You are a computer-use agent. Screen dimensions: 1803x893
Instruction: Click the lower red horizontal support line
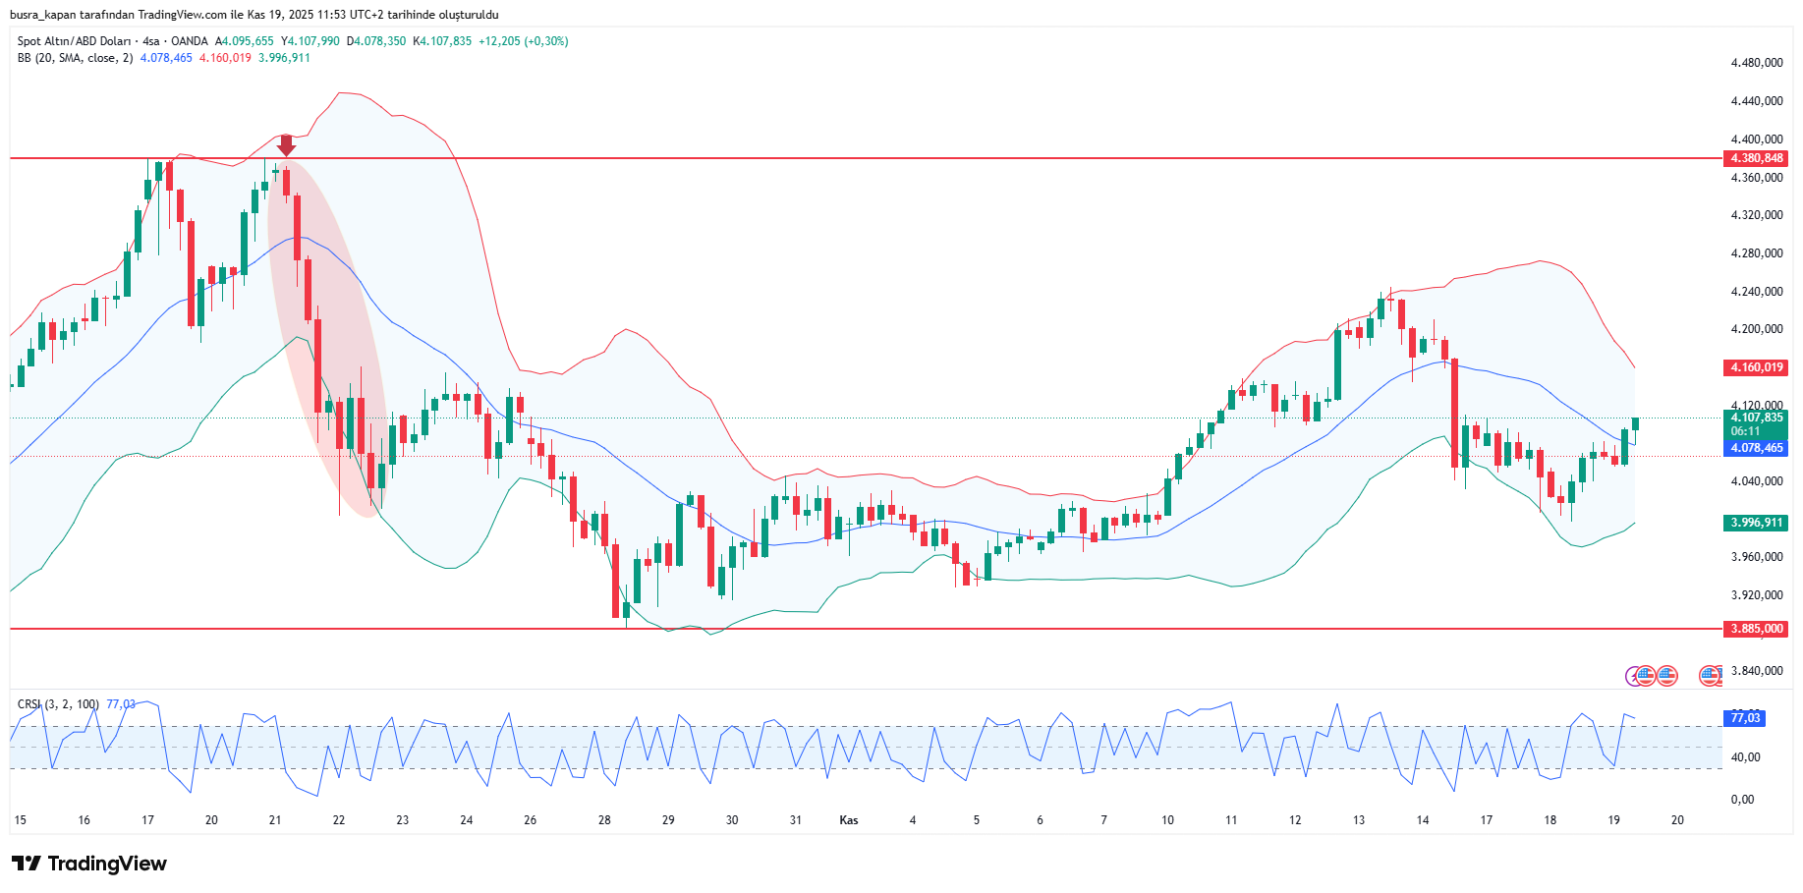click(884, 629)
